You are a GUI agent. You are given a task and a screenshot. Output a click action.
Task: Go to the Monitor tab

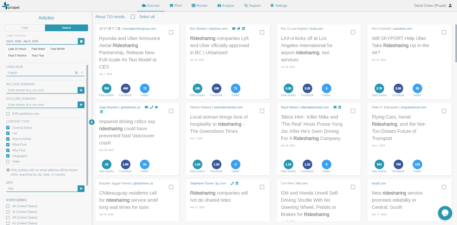[199, 6]
